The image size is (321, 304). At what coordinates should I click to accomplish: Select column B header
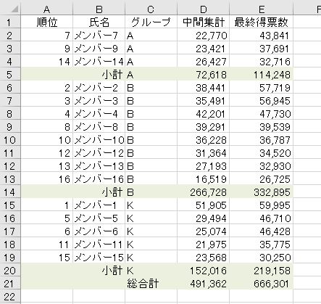tap(99, 9)
